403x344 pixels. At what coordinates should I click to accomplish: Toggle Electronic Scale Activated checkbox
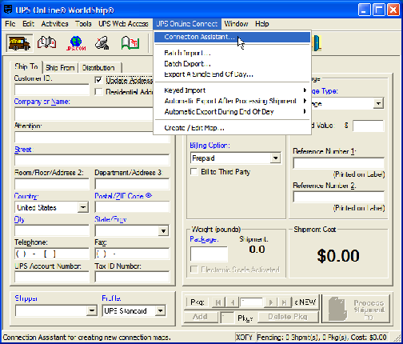(x=194, y=270)
